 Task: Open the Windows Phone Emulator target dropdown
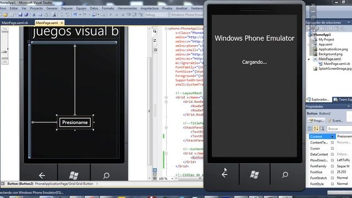point(187,15)
